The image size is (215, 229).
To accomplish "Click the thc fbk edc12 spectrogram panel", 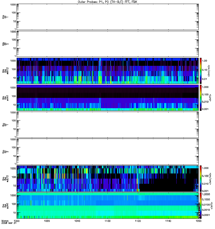I will (x=107, y=178).
